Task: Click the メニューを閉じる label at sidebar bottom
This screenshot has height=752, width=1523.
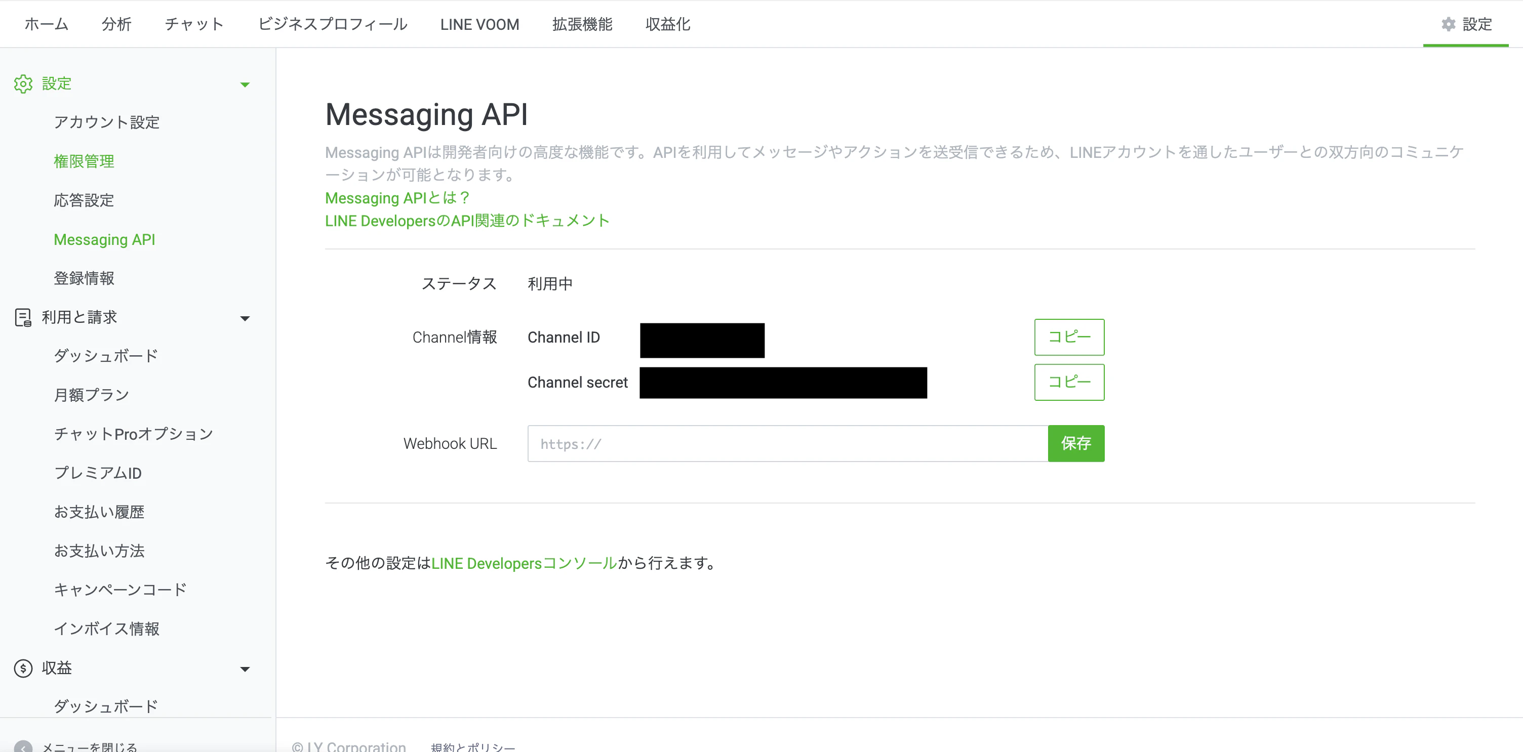Action: pos(89,746)
